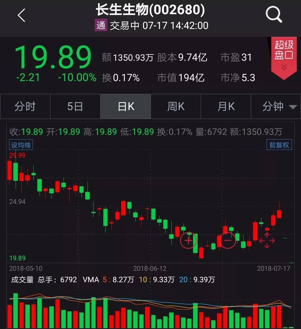Open stock search with magnifier icon
This screenshot has height=329, width=301.
coord(274,14)
